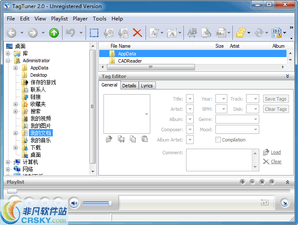Screen dimensions: 298x225
Task: Switch to the Details tab
Action: pyautogui.click(x=129, y=85)
